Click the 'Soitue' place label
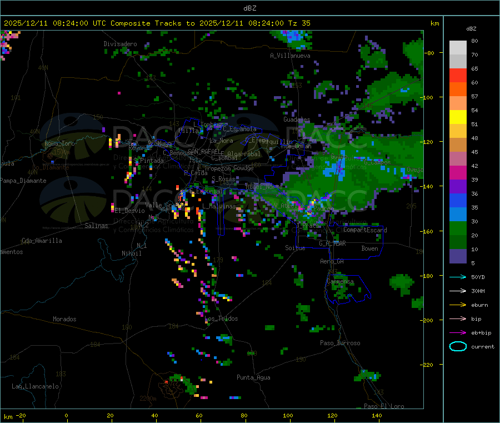This screenshot has height=423, width=500. point(295,248)
